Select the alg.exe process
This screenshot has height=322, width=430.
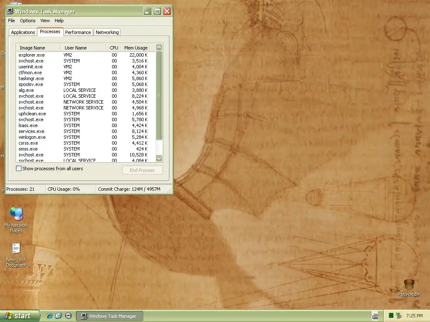tap(86, 90)
